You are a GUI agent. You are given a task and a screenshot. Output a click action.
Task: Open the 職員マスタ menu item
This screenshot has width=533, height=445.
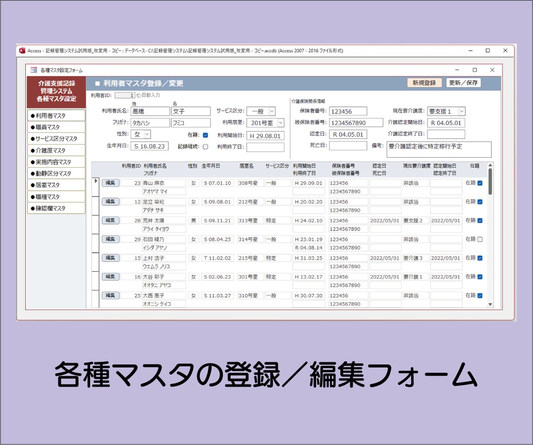click(56, 127)
